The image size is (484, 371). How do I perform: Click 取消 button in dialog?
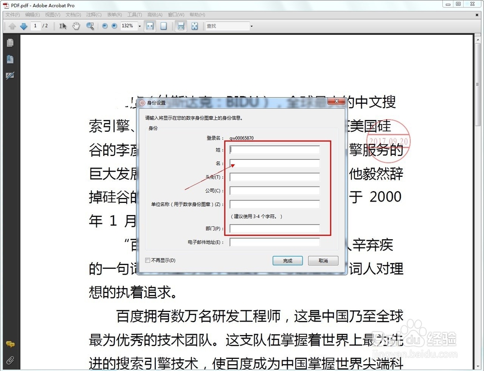coord(323,261)
